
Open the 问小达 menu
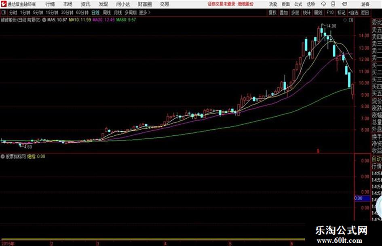(x=123, y=4)
